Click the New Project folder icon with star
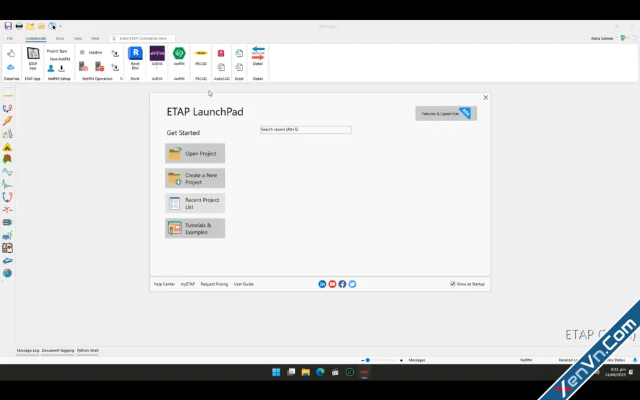 click(x=30, y=26)
